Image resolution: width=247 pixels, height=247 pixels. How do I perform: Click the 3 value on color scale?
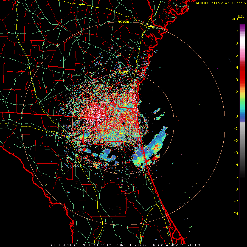point(237,80)
